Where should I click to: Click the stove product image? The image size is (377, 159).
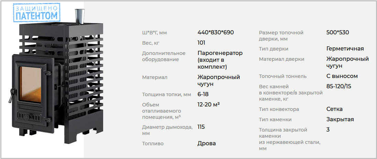click(x=58, y=77)
